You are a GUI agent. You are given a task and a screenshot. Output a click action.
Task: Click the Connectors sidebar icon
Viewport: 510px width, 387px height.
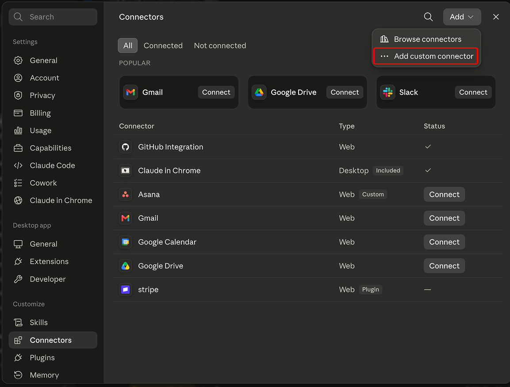click(x=18, y=340)
